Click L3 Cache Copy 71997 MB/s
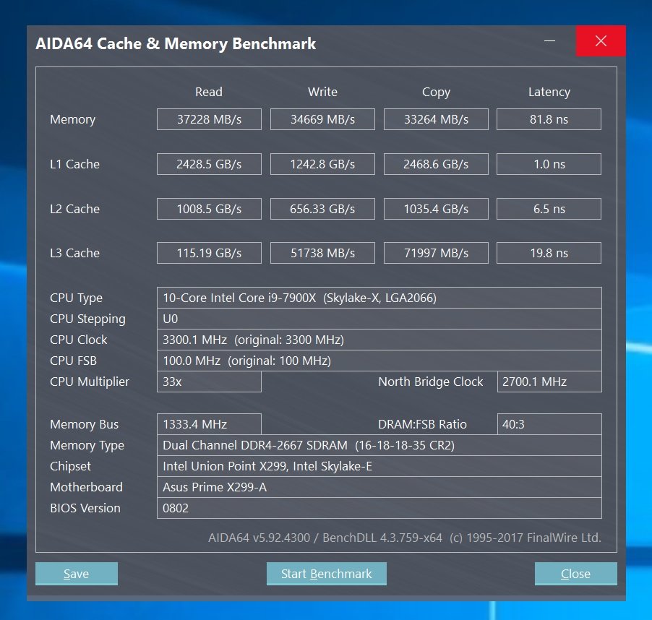The width and height of the screenshot is (652, 620). (x=436, y=253)
